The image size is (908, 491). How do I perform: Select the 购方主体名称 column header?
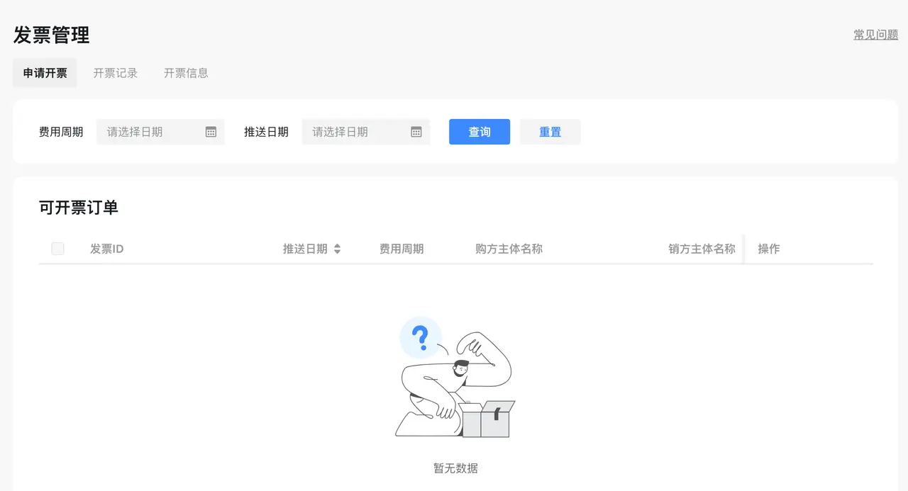[x=509, y=249]
